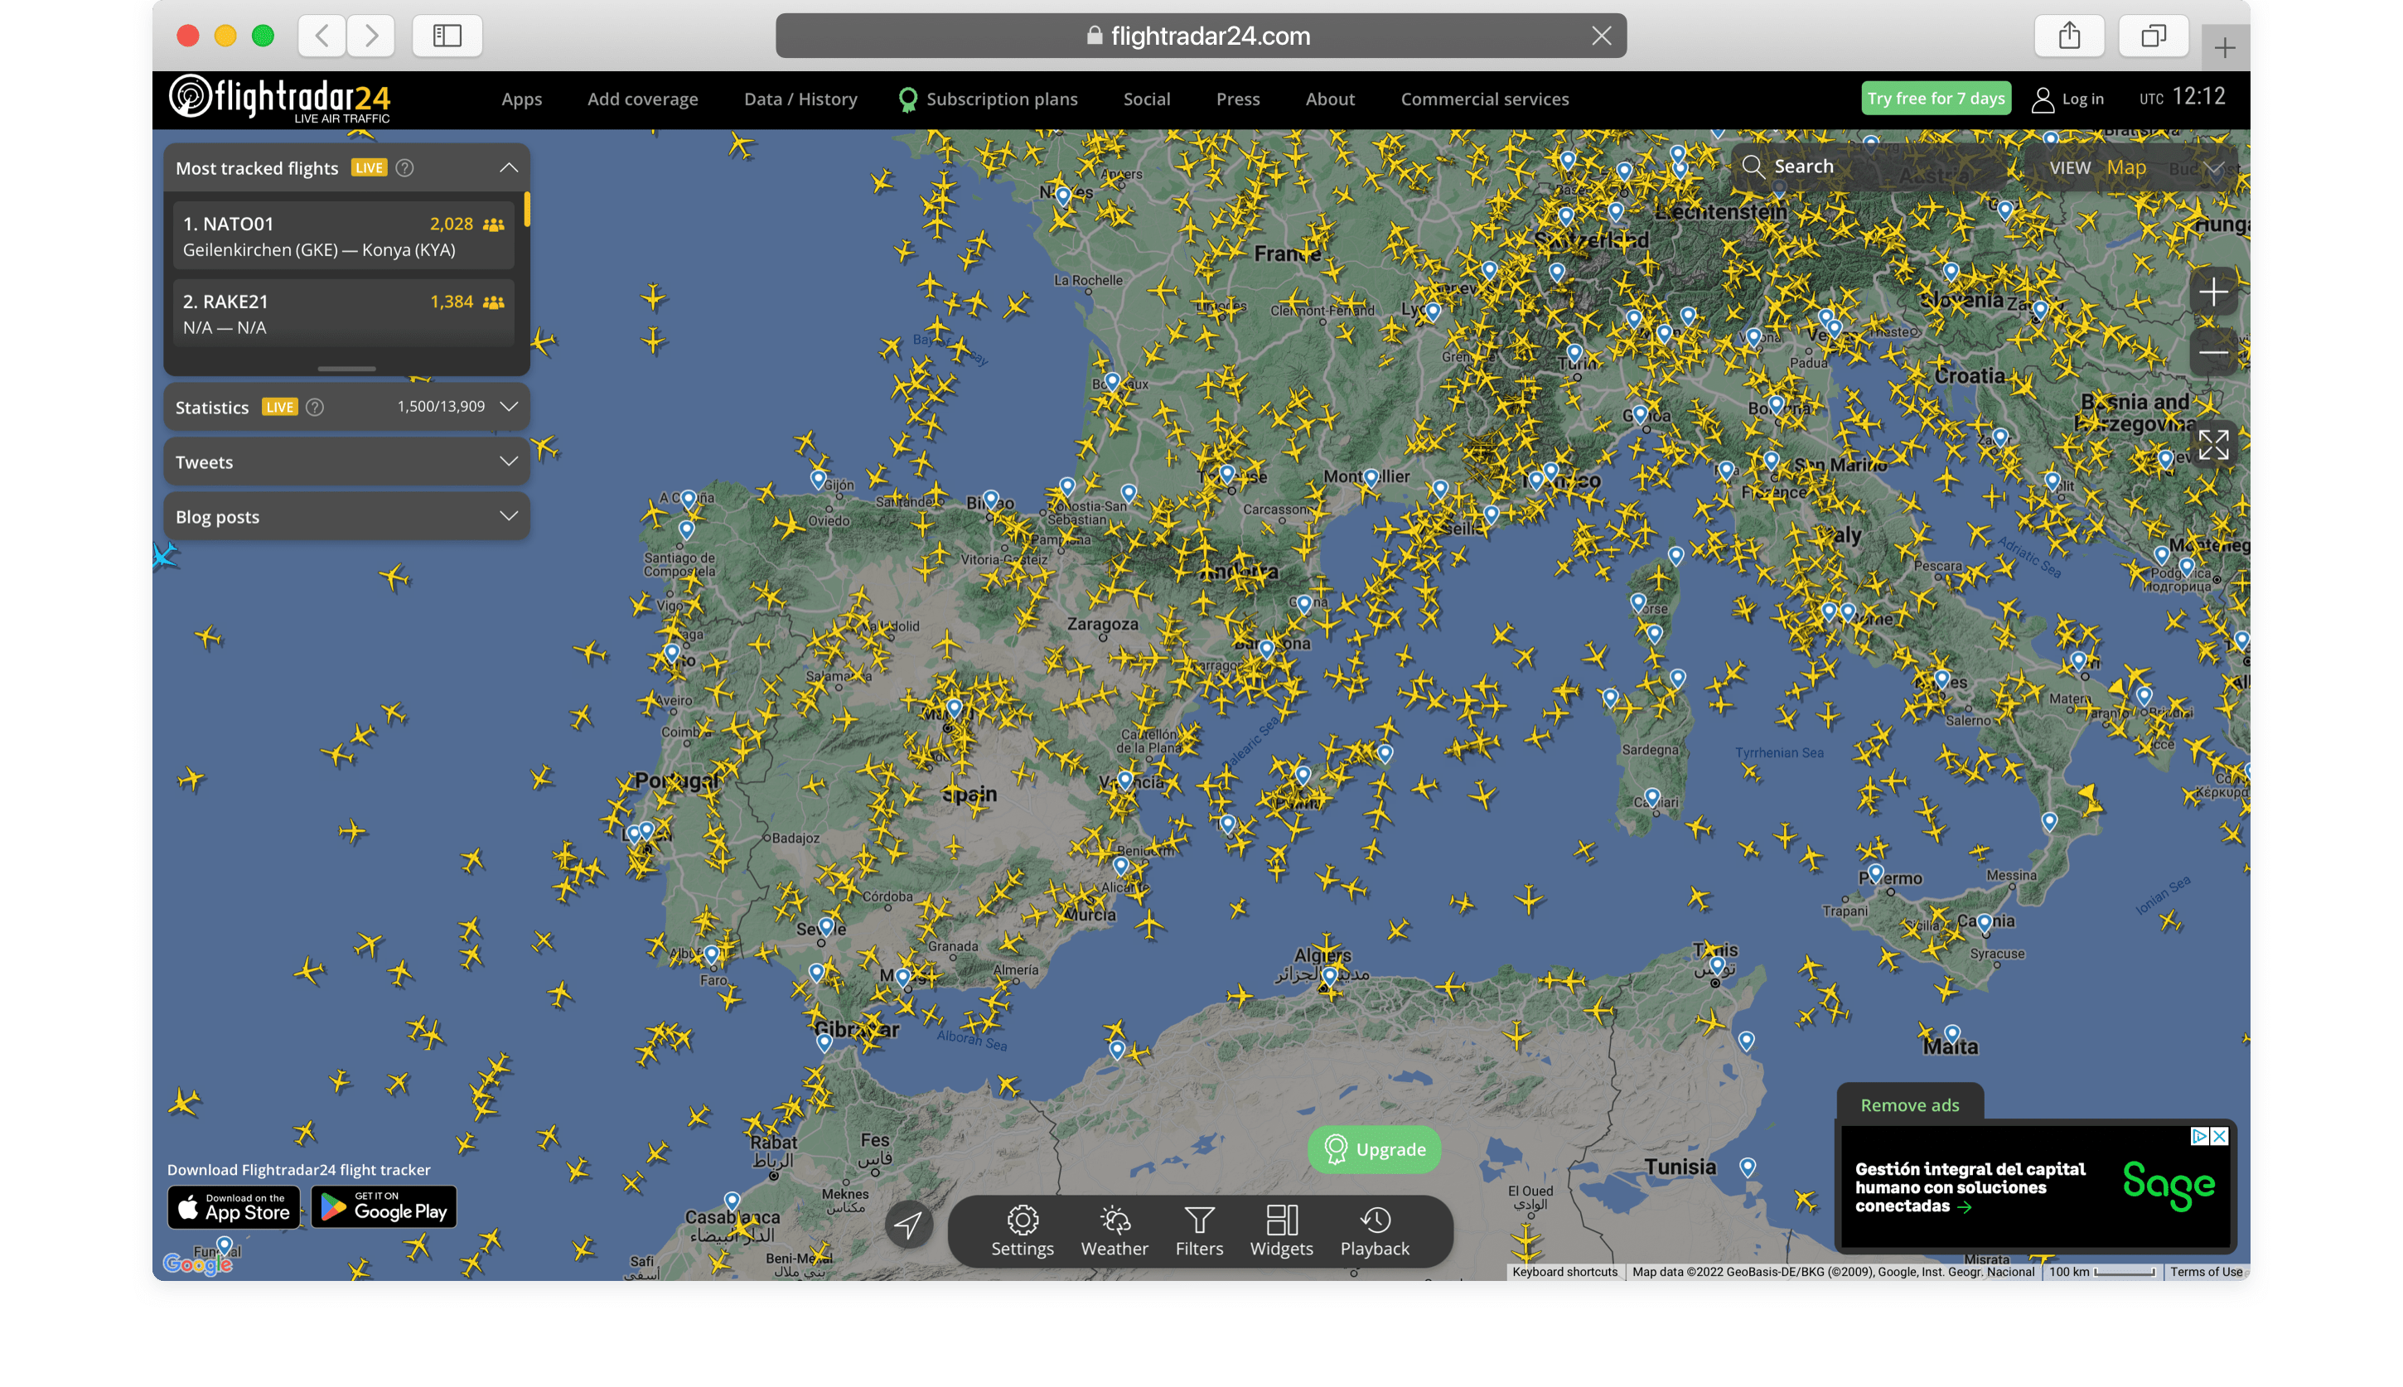Expand the Tweets panel
Image resolution: width=2403 pixels, height=1387 pixels.
point(509,461)
